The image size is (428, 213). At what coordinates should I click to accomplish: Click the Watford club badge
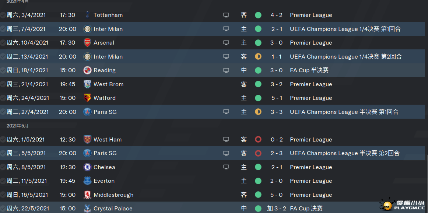(87, 98)
